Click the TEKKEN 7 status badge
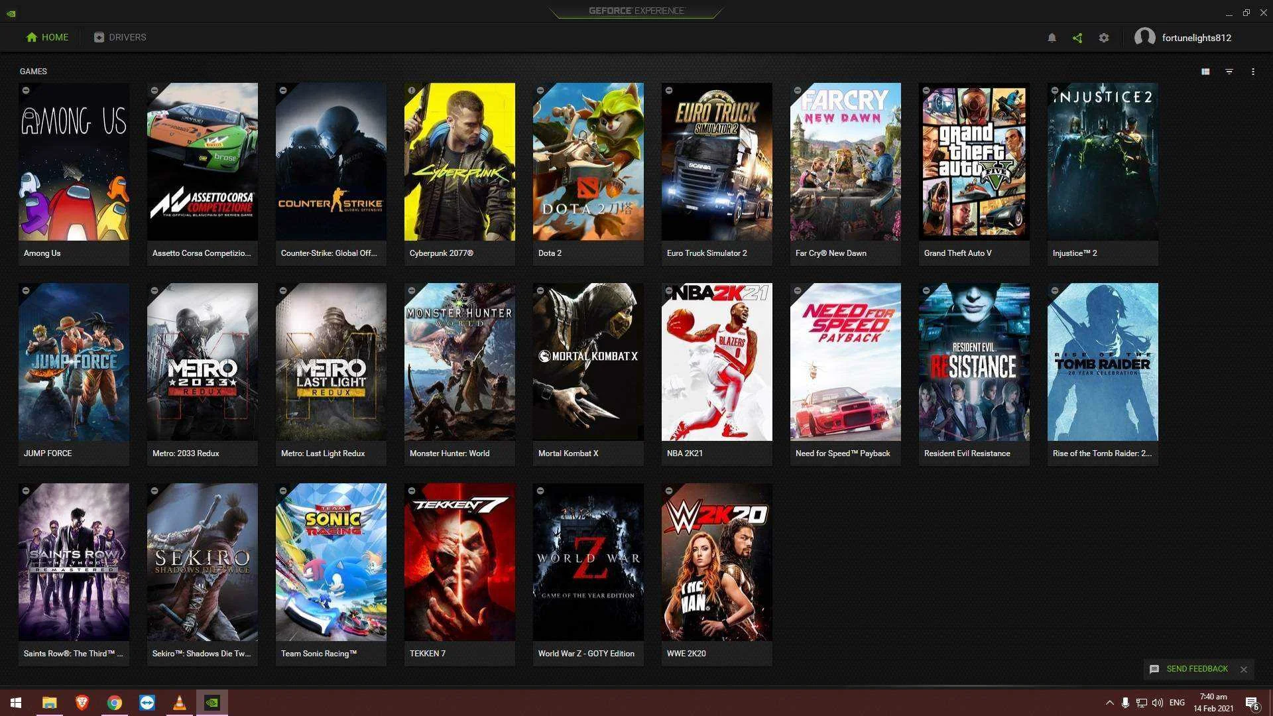This screenshot has height=716, width=1273. 412,491
